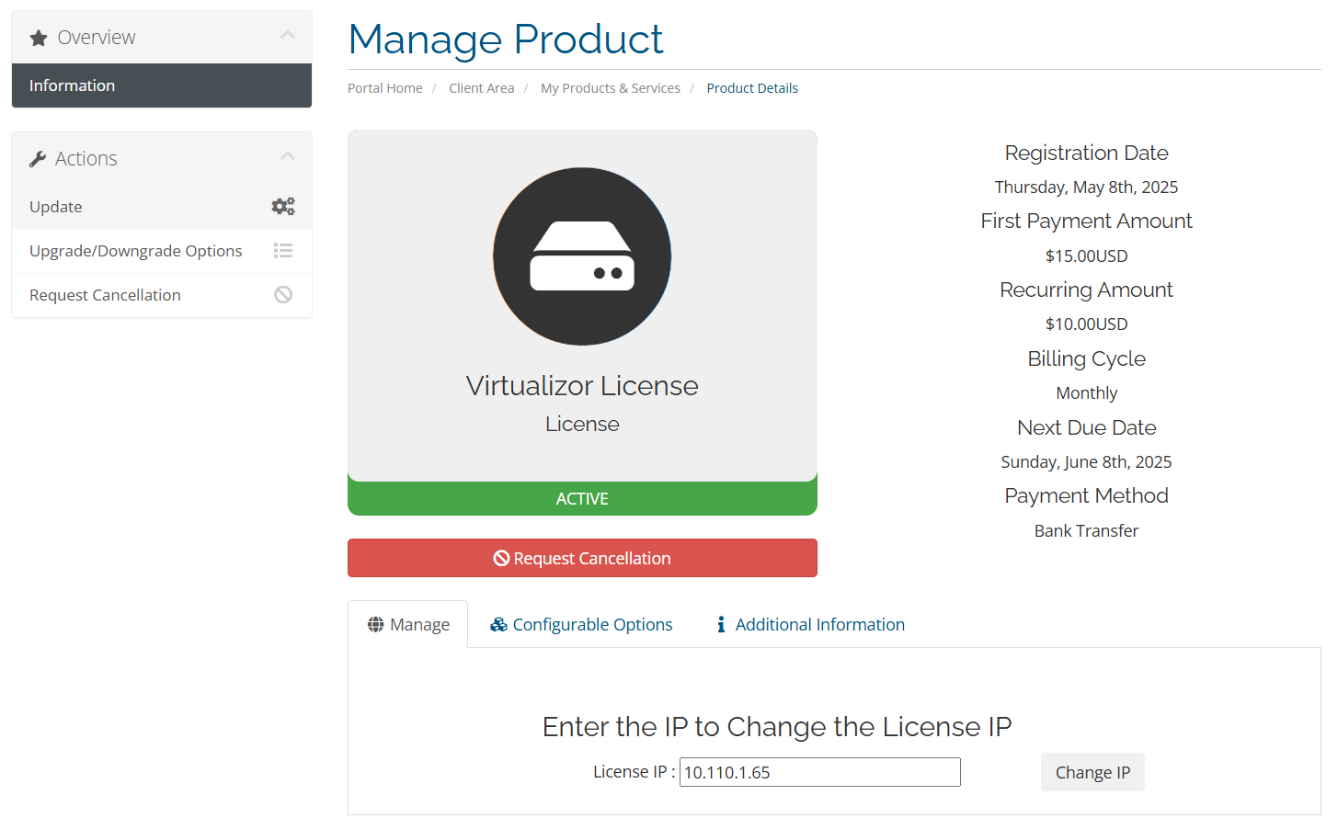1338x818 pixels.
Task: Click the $10.00USD recurring amount
Action: 1086,324
